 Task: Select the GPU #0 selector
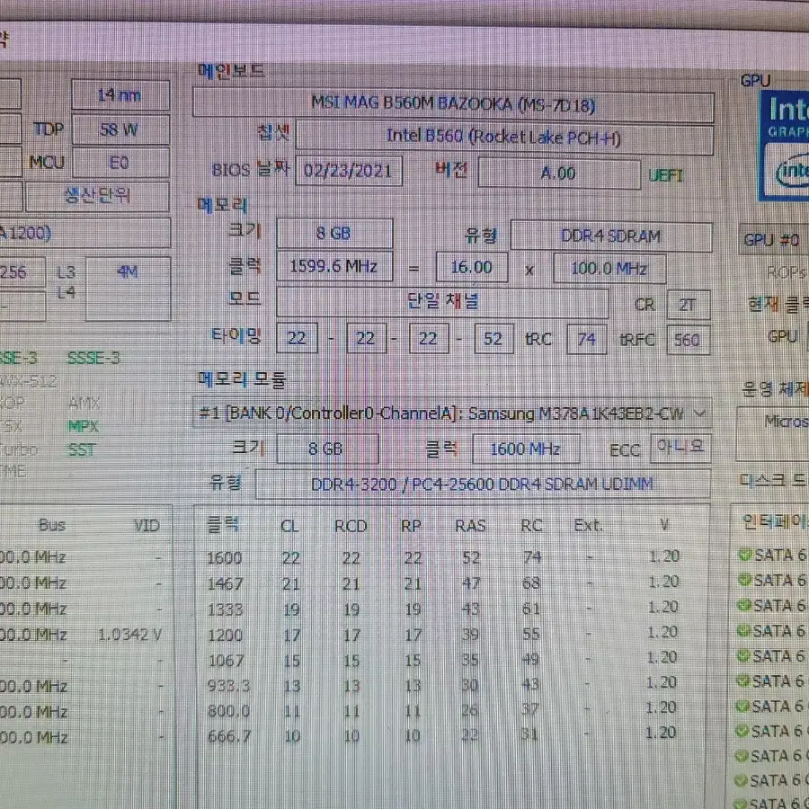pos(774,239)
